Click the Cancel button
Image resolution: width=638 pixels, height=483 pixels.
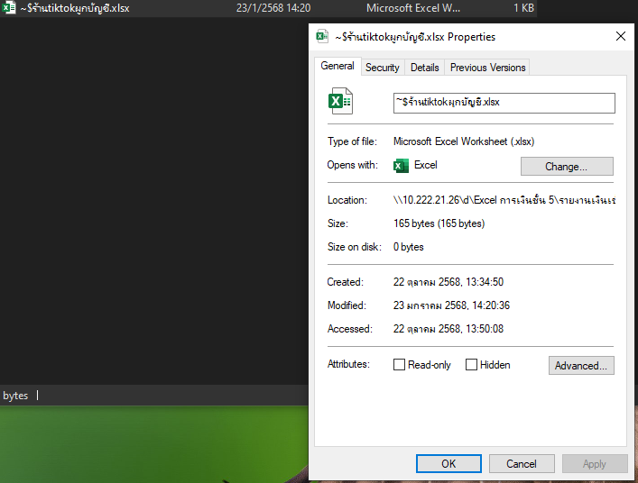[522, 463]
